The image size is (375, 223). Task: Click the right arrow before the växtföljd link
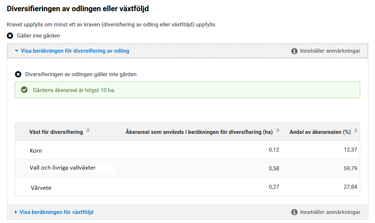tap(16, 212)
